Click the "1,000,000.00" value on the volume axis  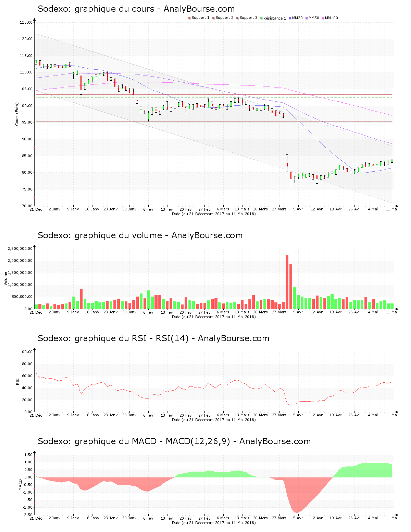(20, 285)
